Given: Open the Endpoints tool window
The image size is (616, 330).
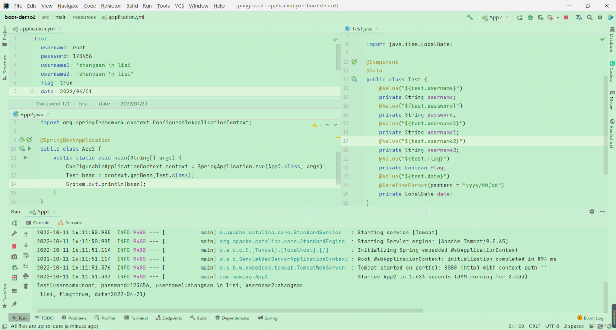Looking at the screenshot, I should (169, 318).
